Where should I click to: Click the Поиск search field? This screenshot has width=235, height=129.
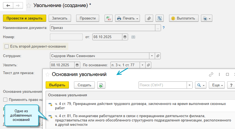tap(163, 85)
